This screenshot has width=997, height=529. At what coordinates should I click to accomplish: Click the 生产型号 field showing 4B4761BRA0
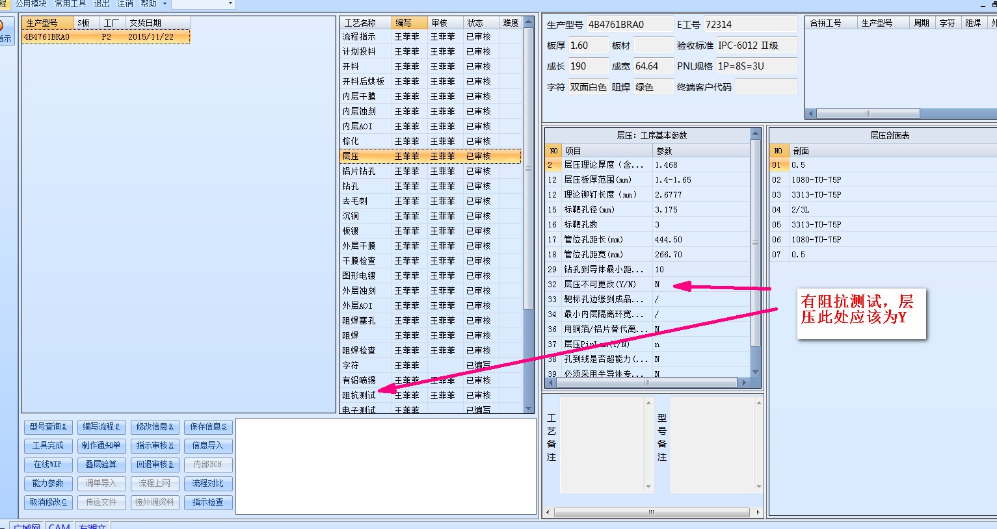[x=630, y=25]
